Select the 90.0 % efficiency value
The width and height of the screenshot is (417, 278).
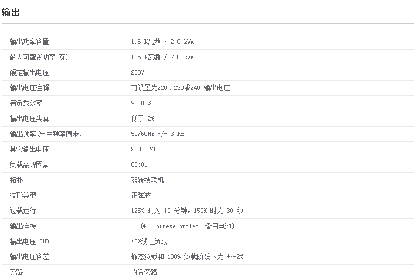141,103
